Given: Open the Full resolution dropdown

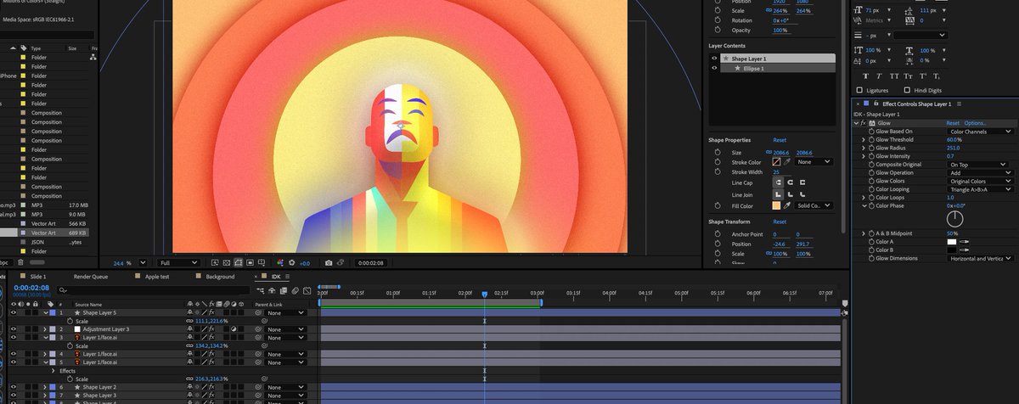Looking at the screenshot, I should pos(178,263).
